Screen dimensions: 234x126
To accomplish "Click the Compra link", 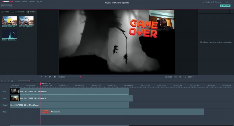I will [x=216, y=2].
